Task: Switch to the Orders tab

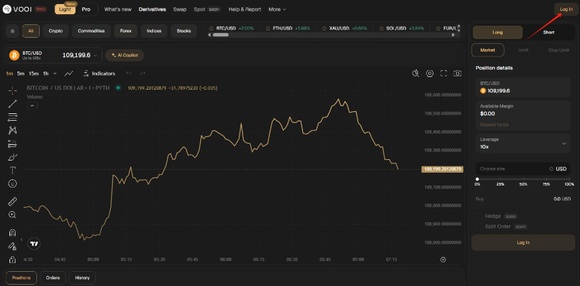Action: (x=53, y=278)
